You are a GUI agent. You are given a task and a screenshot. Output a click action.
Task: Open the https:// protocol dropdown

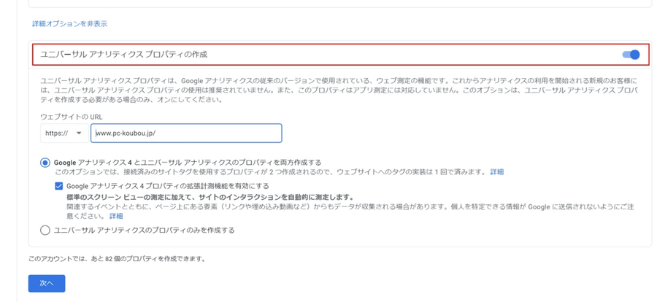64,133
